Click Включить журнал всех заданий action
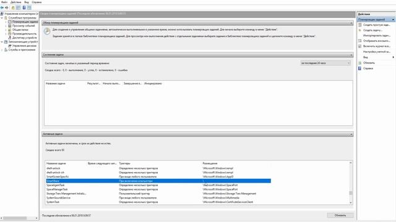 point(377,46)
